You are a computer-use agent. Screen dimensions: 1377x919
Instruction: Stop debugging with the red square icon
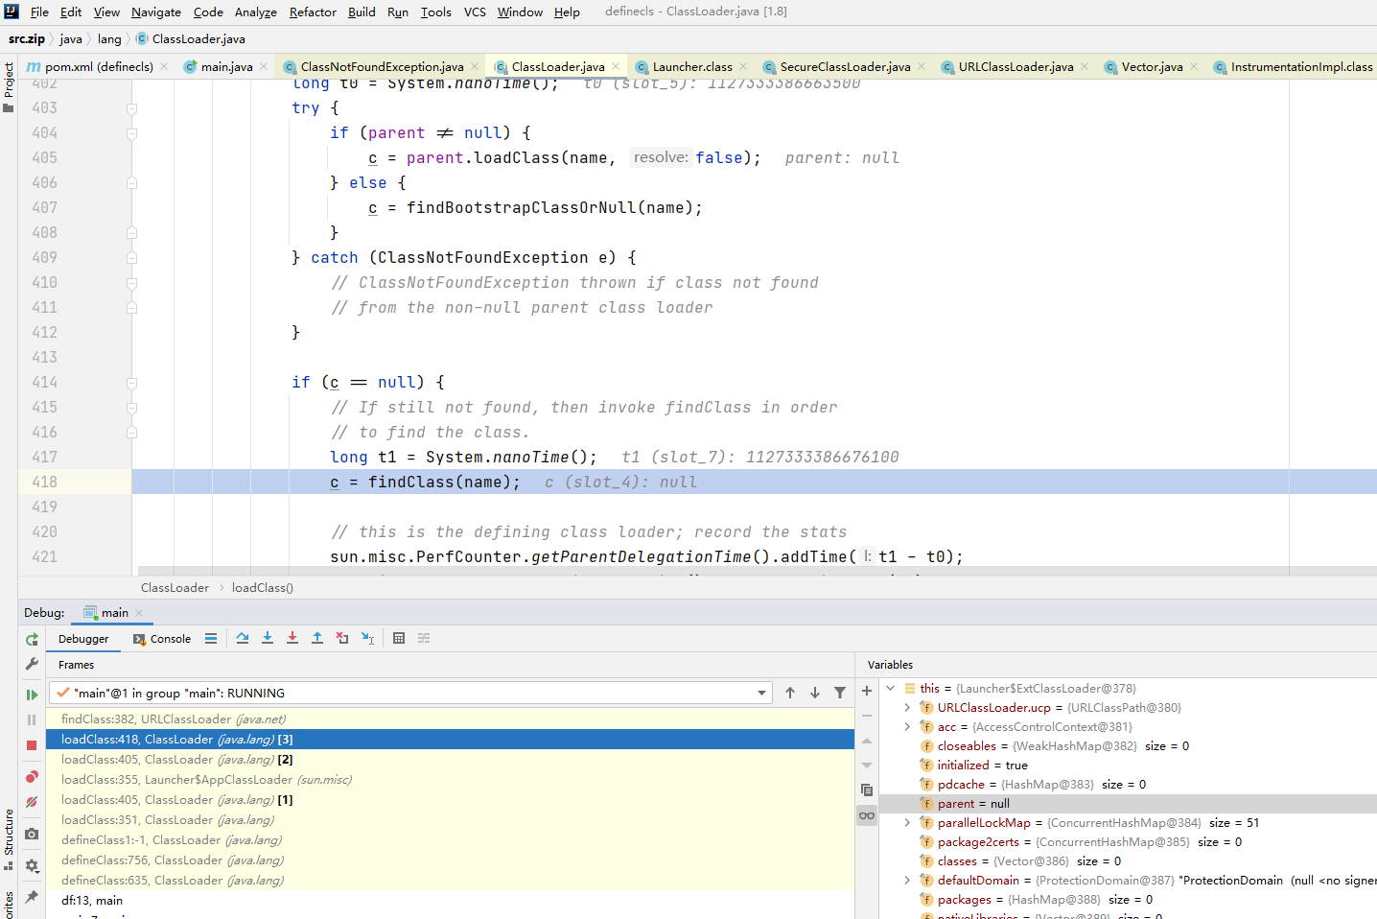32,745
